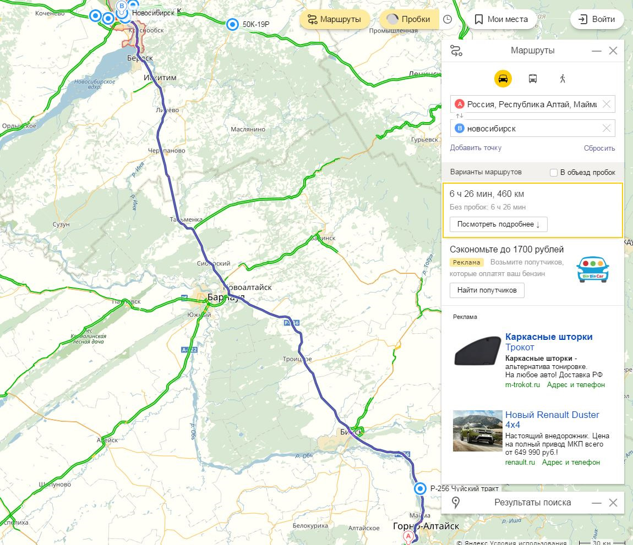Open the departure time clock icon
Viewport: 633px width, 545px height.
[x=448, y=19]
